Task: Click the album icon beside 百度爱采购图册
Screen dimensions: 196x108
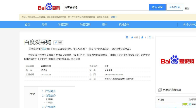Action: [160, 90]
